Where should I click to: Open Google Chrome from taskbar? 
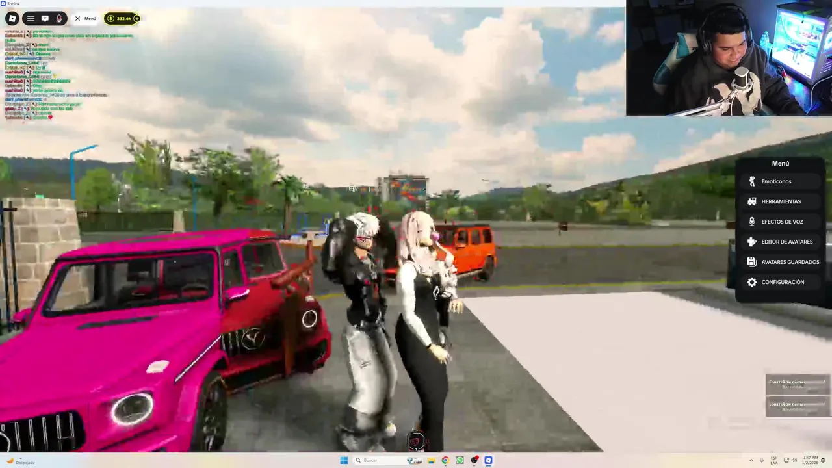[x=445, y=460]
